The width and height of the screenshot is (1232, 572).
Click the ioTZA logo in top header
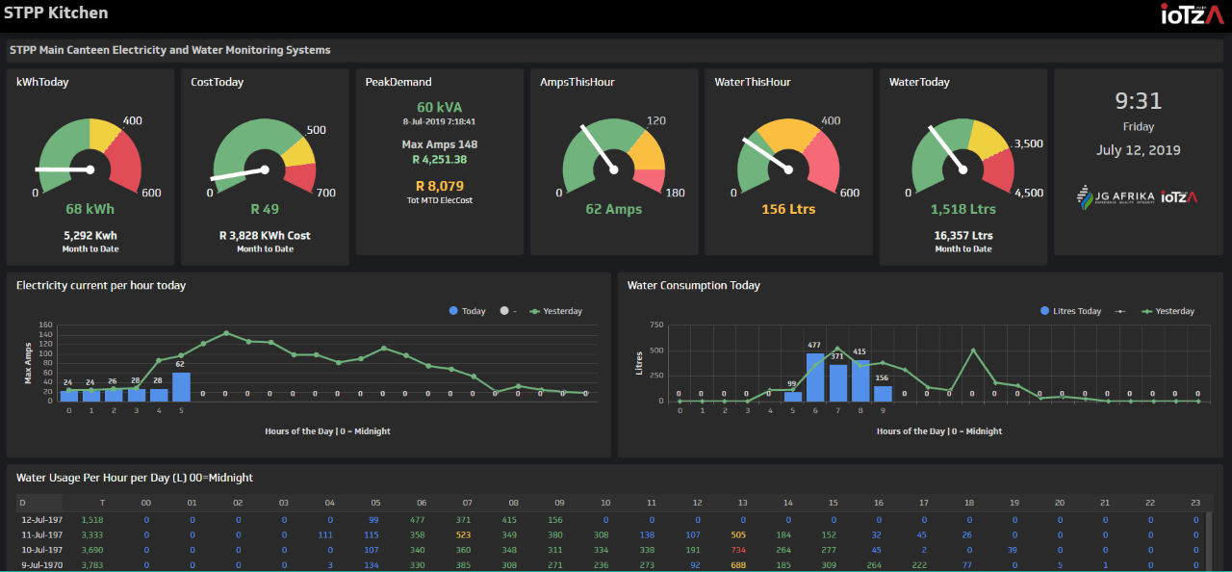click(x=1192, y=13)
